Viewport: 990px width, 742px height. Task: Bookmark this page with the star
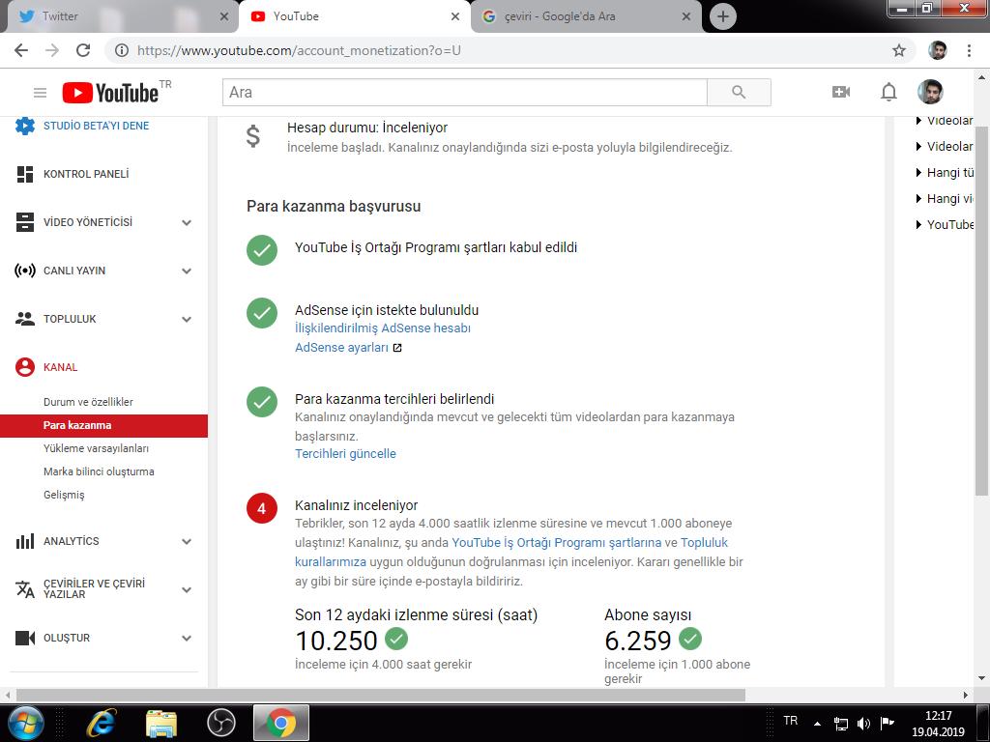(899, 50)
